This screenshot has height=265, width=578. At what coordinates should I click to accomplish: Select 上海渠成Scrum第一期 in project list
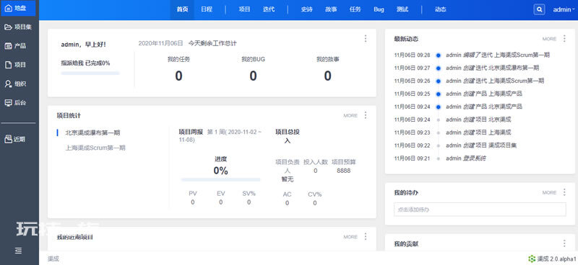95,148
